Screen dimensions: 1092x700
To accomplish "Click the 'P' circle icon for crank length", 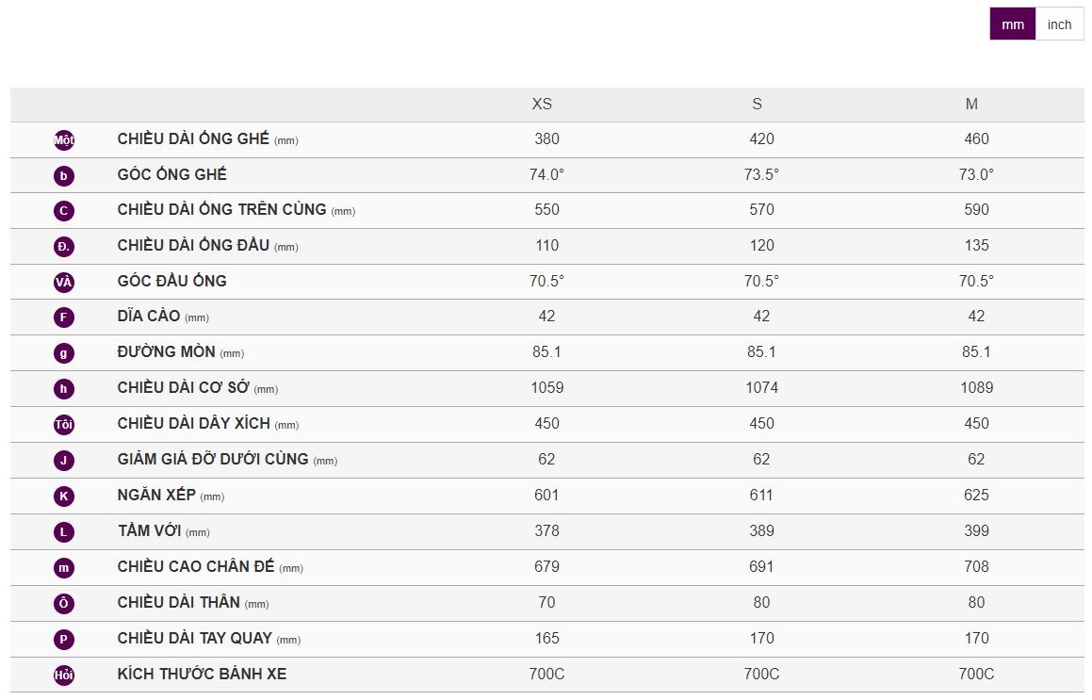I will point(64,640).
